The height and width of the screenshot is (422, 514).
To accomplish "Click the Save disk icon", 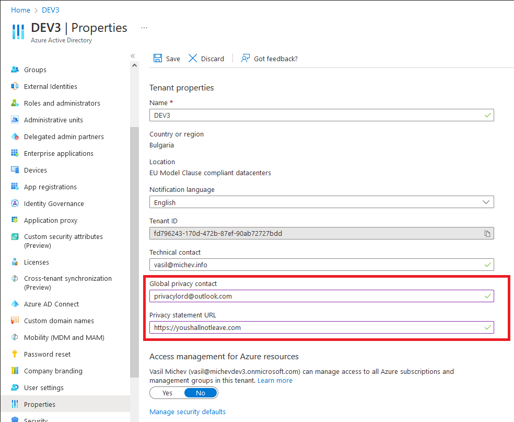I will point(158,59).
